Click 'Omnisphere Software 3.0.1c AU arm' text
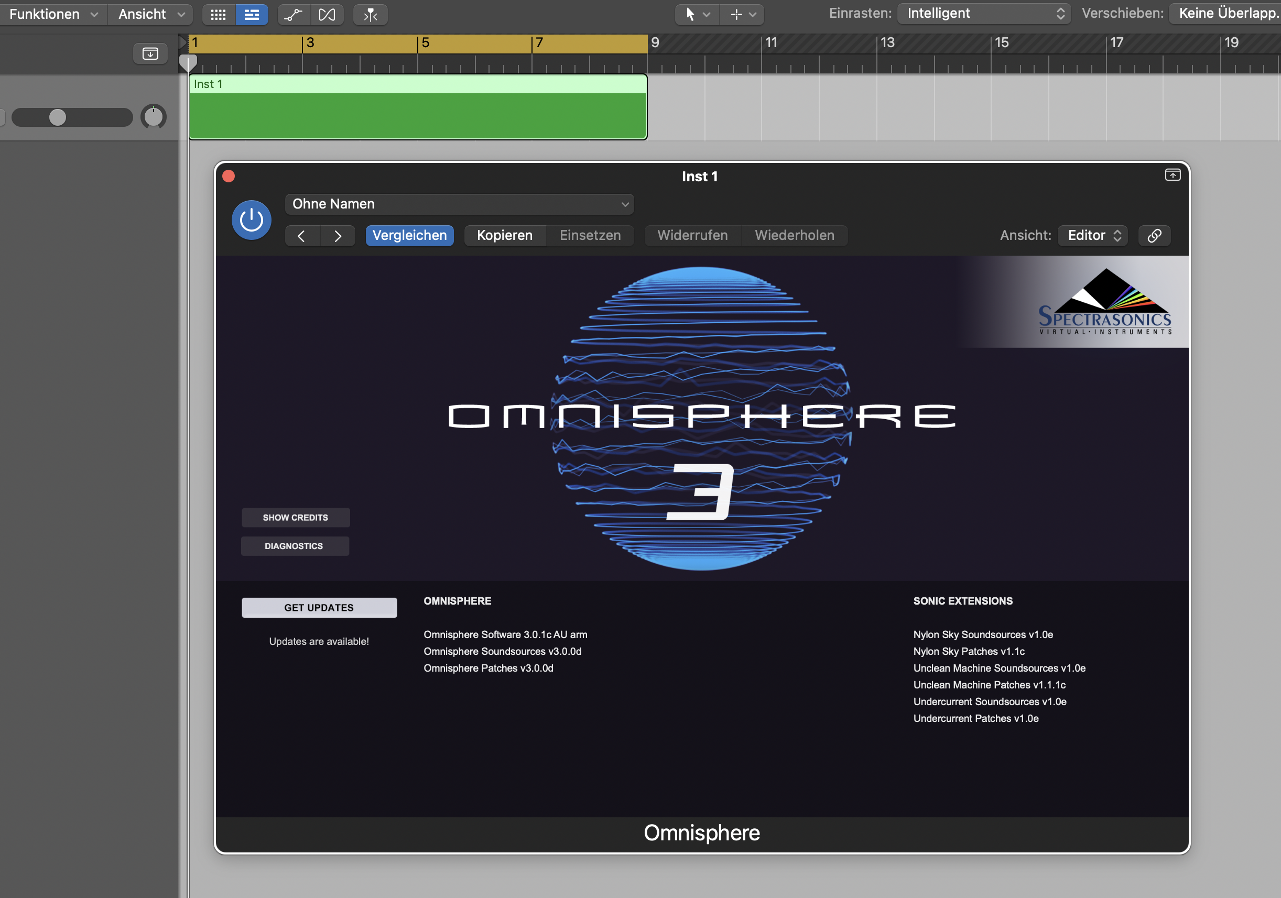This screenshot has width=1281, height=898. (505, 635)
